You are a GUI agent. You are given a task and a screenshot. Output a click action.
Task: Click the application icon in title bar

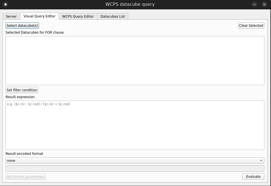point(5,4)
